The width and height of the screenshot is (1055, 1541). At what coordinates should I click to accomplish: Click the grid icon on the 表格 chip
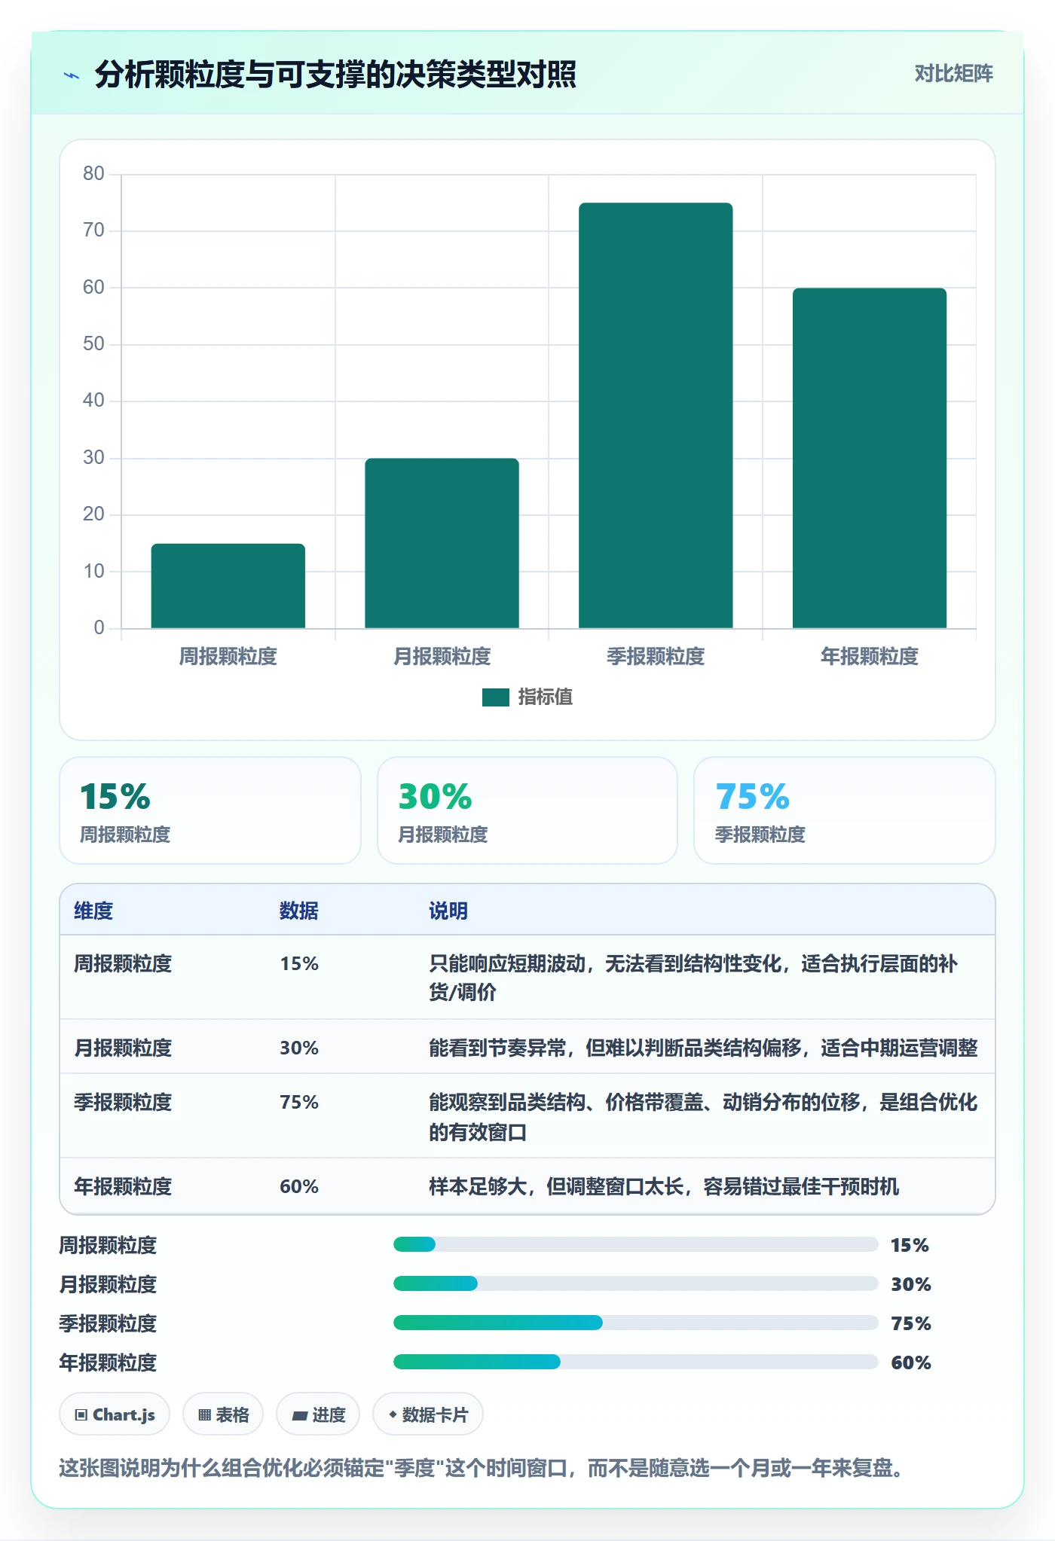tap(204, 1415)
